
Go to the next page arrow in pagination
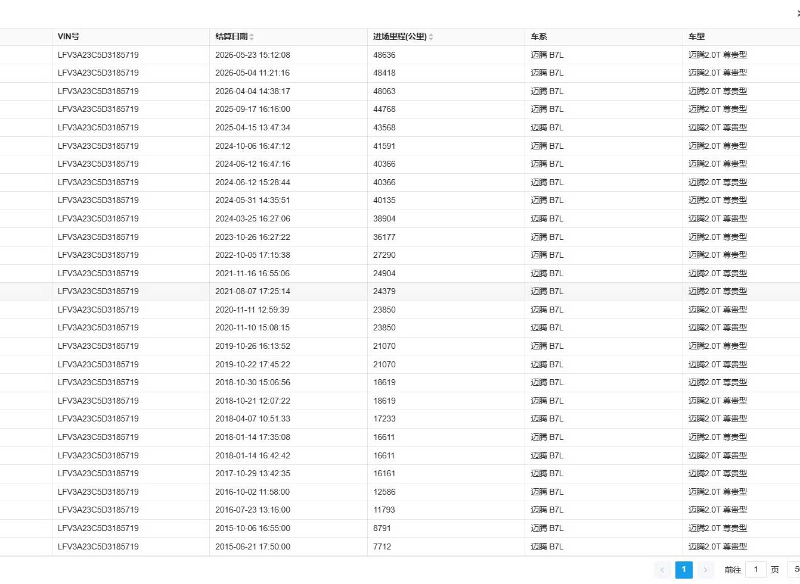point(706,570)
